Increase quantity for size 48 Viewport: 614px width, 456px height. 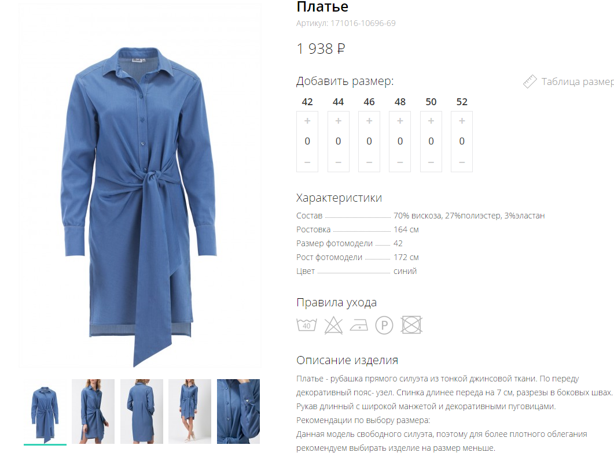coord(400,121)
